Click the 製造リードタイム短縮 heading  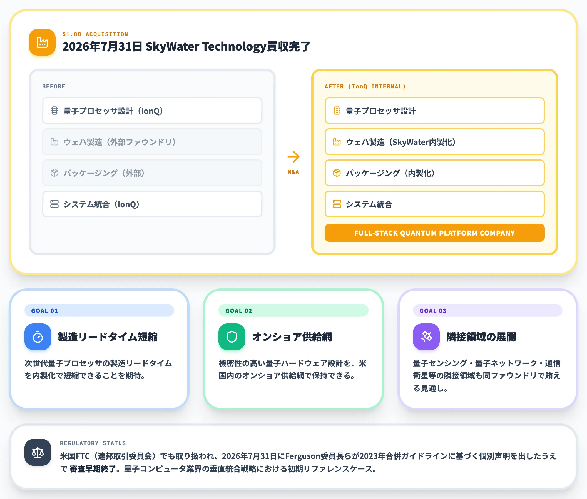(108, 337)
